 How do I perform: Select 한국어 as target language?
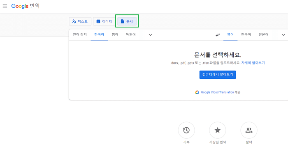click(246, 34)
